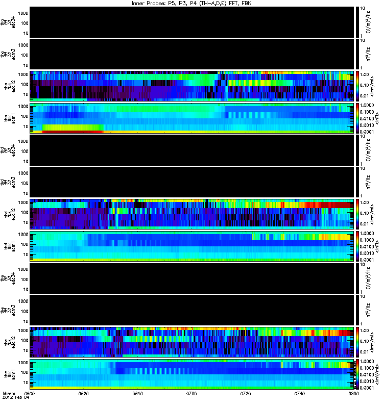This screenshot has width=383, height=408.
Task: Click the 0720 time axis label
Action: tap(246, 393)
